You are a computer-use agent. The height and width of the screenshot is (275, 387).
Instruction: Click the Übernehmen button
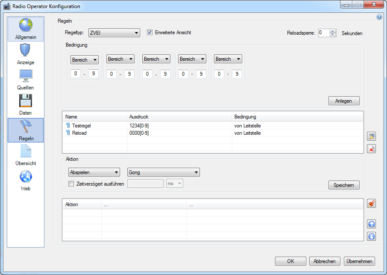(359, 261)
